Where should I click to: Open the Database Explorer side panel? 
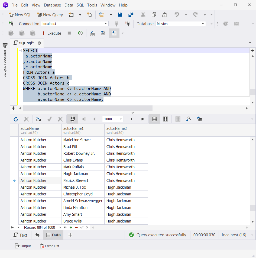[5, 60]
